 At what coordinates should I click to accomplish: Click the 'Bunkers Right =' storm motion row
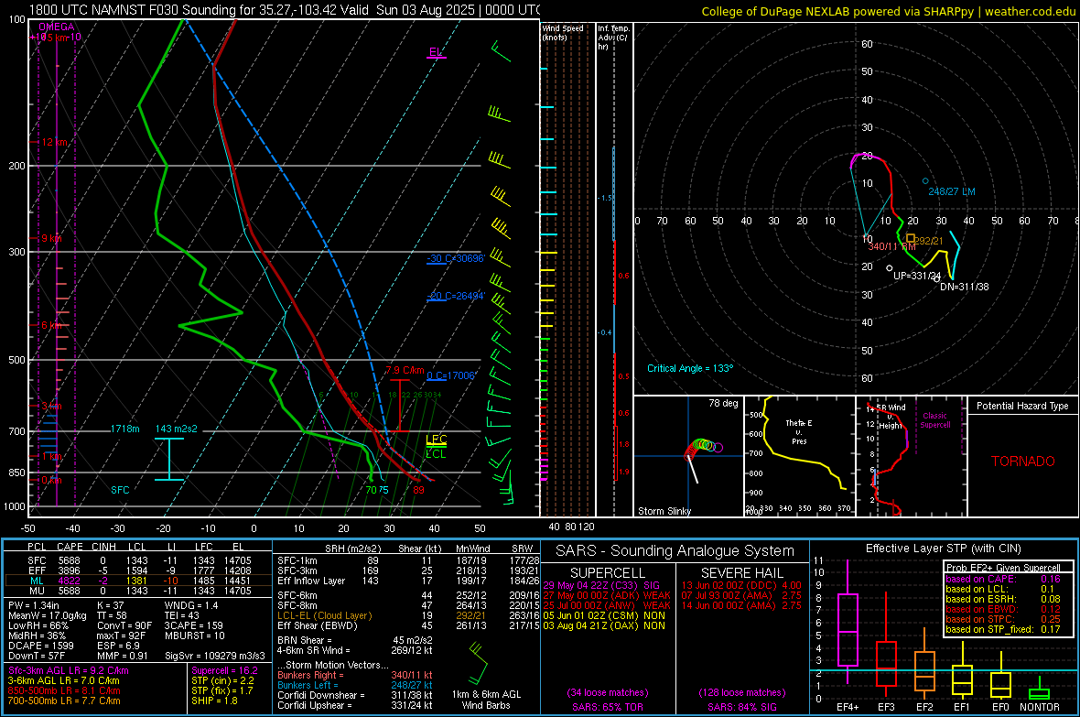click(355, 675)
